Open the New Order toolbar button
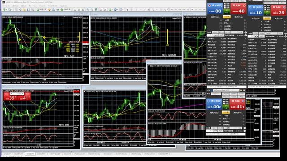The image size is (287, 161). 42,9
